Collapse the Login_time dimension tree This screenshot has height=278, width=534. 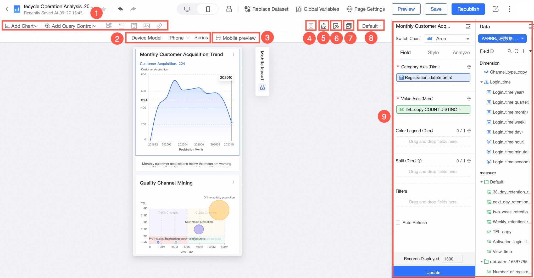coord(481,82)
